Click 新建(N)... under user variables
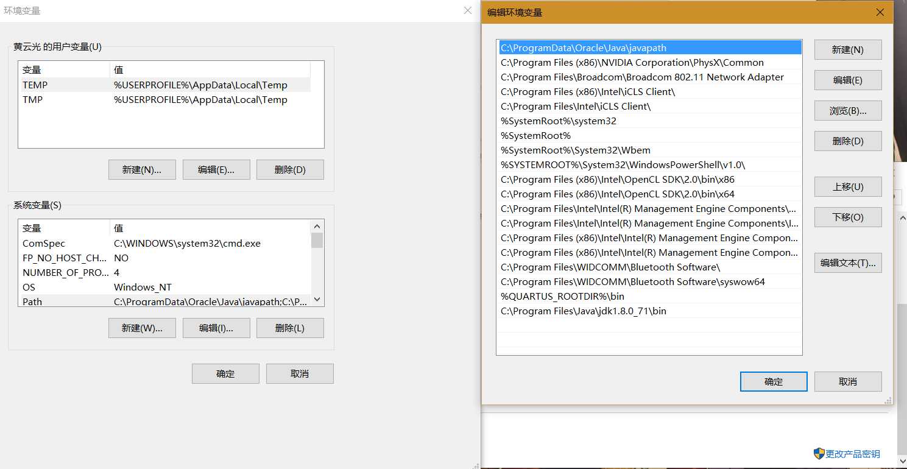The width and height of the screenshot is (907, 469). (x=142, y=170)
